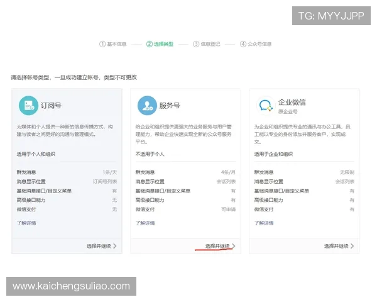This screenshot has height=302, width=377.
Task: Click 消息显示位置 label in 订阅号 card
Action: (x=31, y=182)
